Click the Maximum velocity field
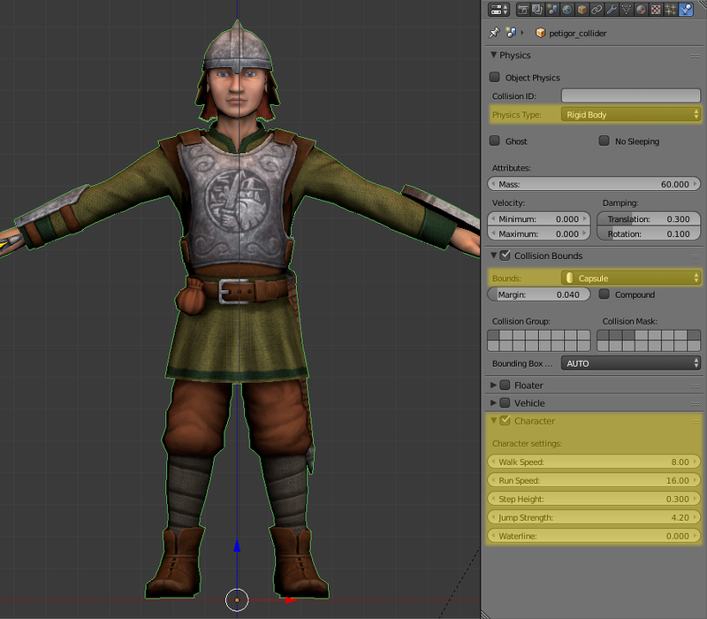 coord(539,233)
